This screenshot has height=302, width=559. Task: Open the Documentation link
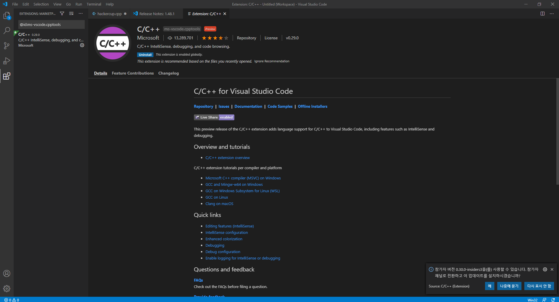(x=248, y=106)
